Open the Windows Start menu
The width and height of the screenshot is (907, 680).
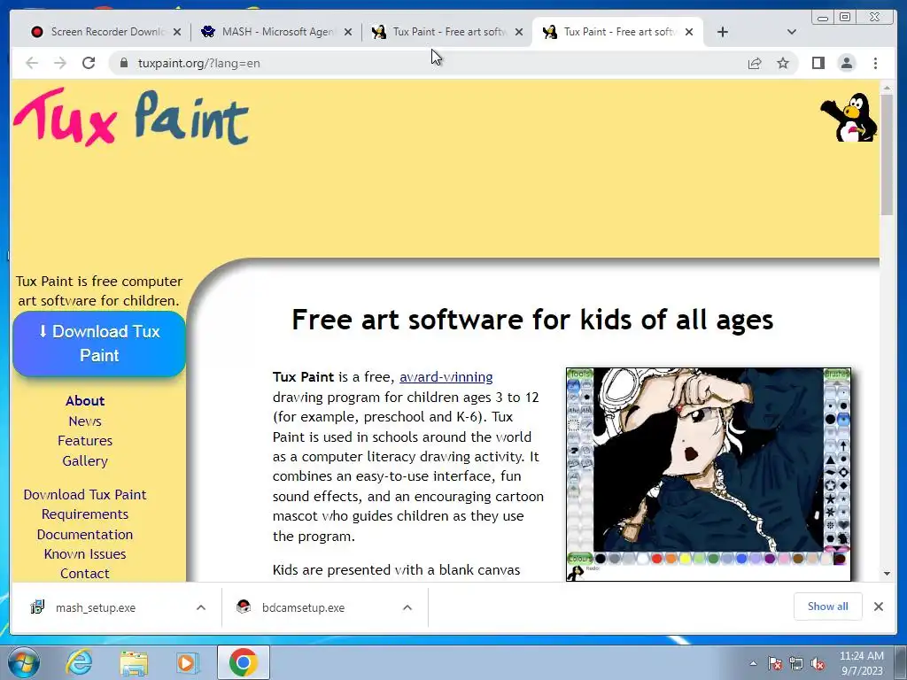pos(23,662)
